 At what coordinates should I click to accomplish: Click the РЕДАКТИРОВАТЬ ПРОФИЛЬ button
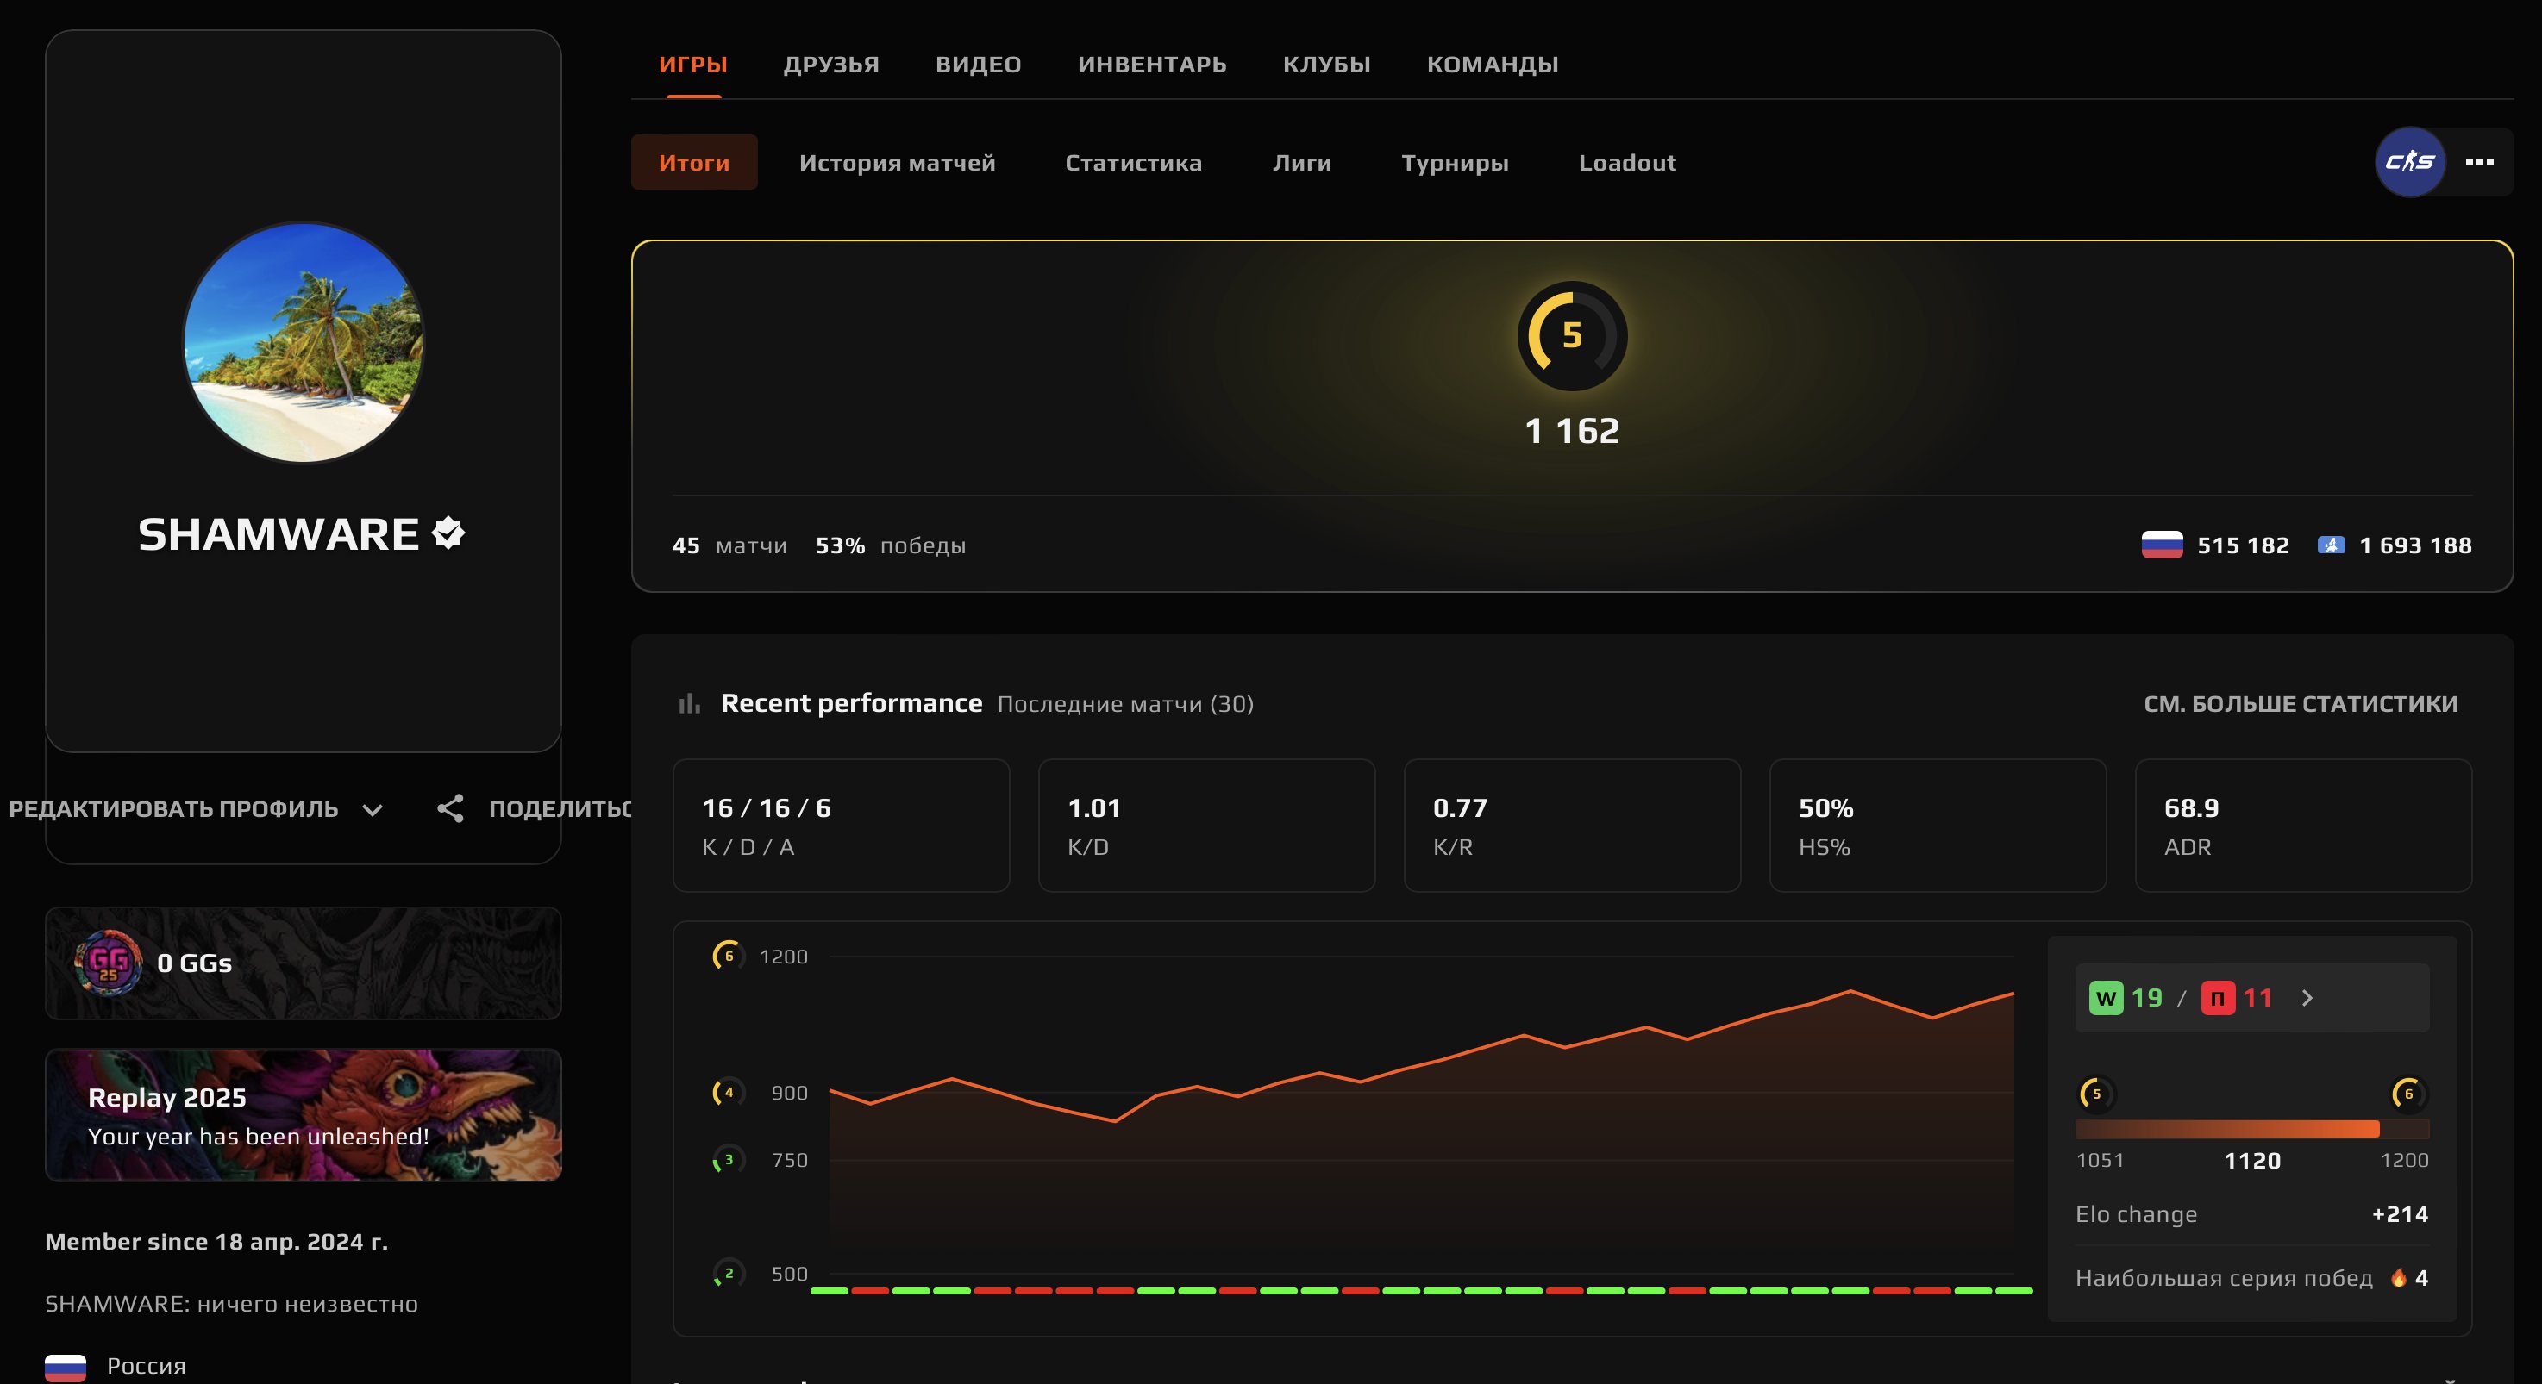click(172, 809)
